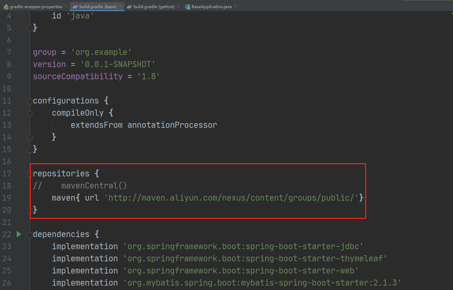Click 'implementation' keyword before spring-boot-starter-web
The width and height of the screenshot is (453, 290).
pyautogui.click(x=85, y=270)
